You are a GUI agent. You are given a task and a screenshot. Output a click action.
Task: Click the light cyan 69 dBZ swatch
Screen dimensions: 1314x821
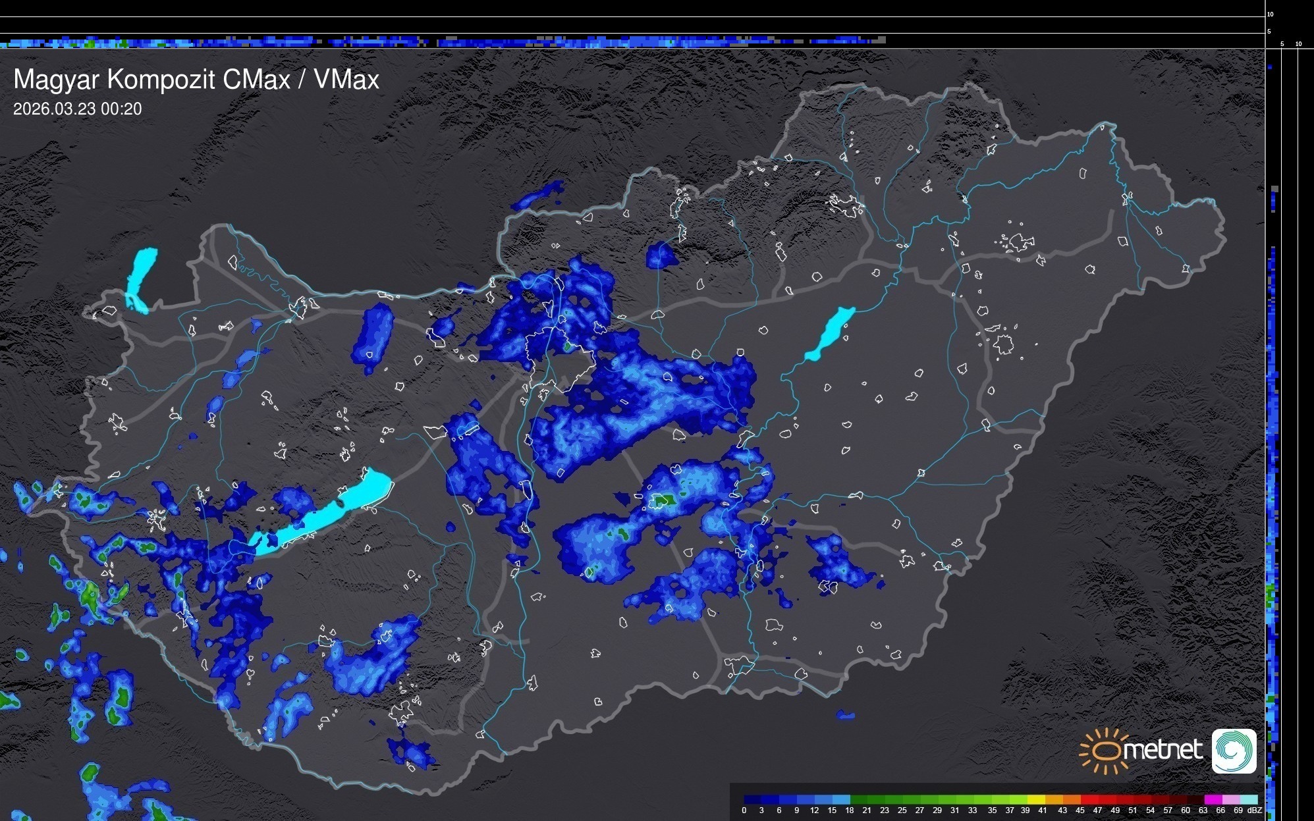pos(1249,799)
